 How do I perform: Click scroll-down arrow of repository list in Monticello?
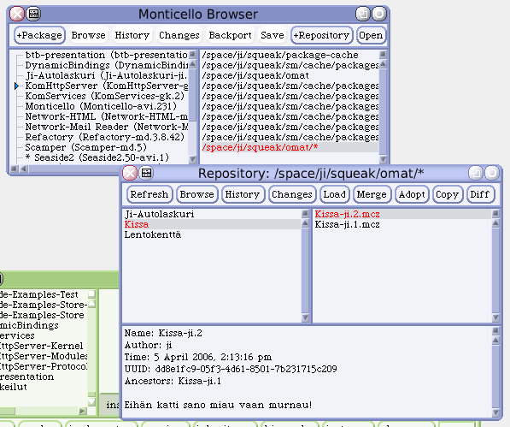[383, 159]
